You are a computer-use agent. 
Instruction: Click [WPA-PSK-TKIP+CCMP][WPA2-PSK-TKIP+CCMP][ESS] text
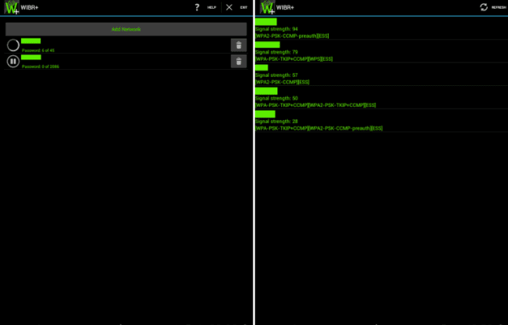[316, 105]
